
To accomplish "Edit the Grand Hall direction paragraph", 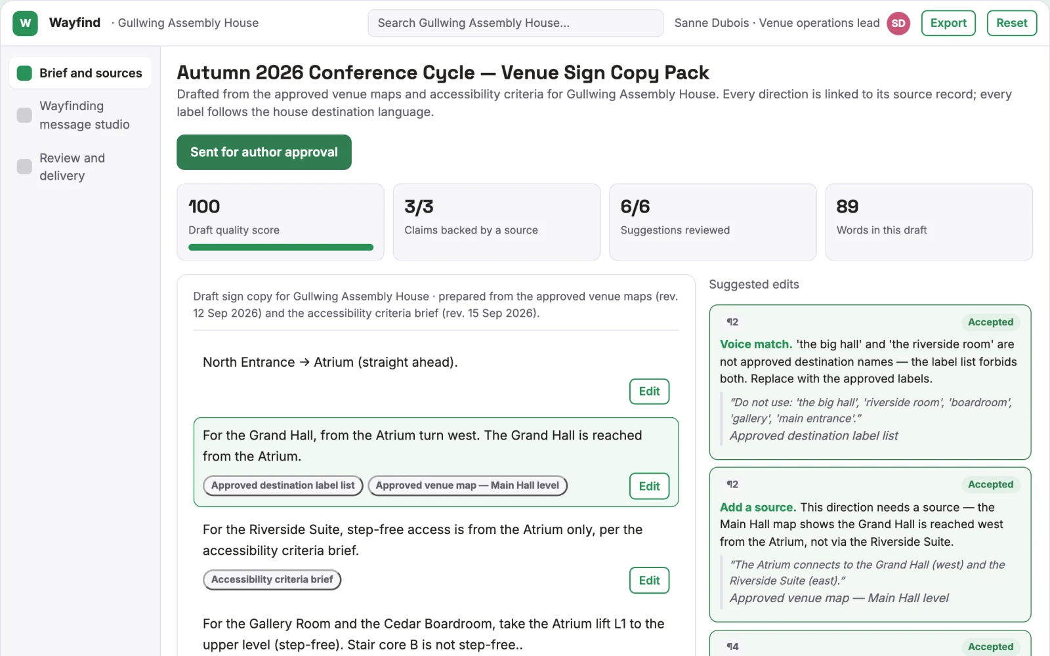I will pos(649,486).
